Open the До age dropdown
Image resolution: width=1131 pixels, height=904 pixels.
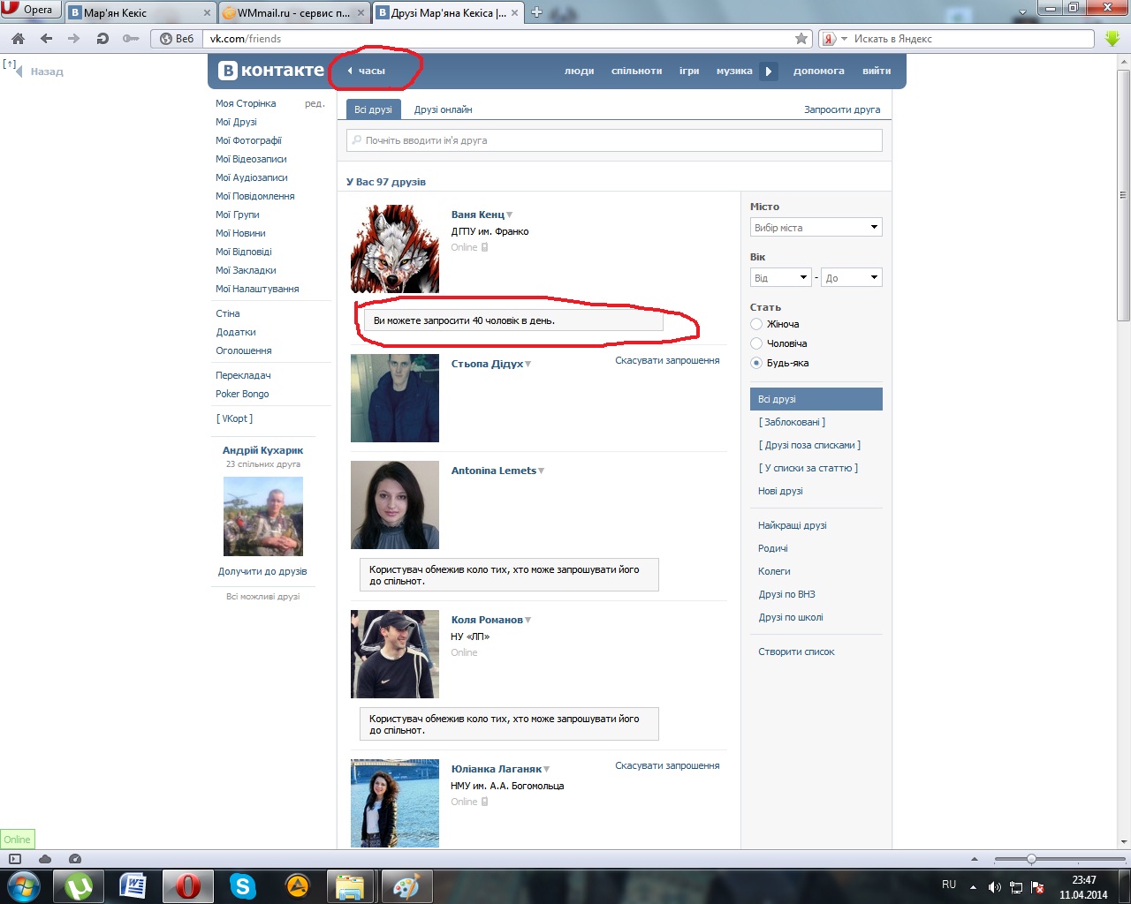[852, 278]
